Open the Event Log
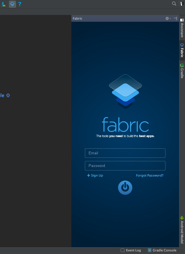This screenshot has height=254, width=185. (x=131, y=250)
